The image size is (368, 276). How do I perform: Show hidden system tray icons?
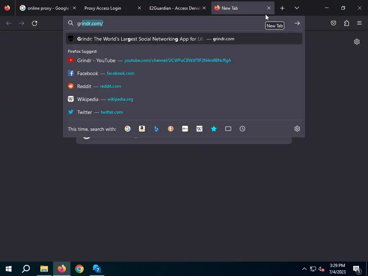(304, 269)
